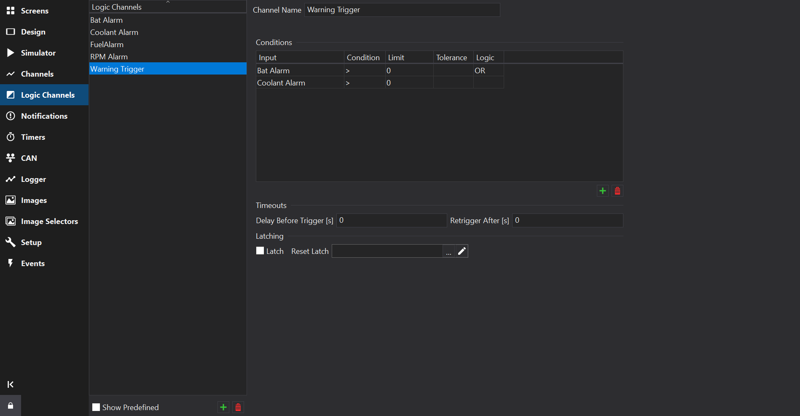Click the Reset Latch pencil edit icon
Image resolution: width=800 pixels, height=416 pixels.
[462, 251]
